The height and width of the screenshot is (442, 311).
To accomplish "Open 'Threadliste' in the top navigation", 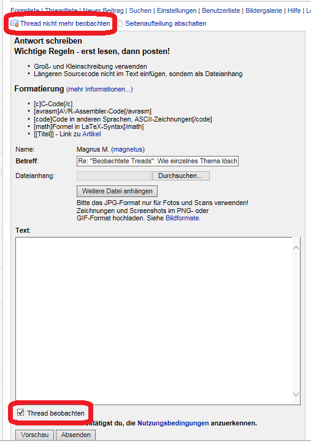I will pos(61,10).
